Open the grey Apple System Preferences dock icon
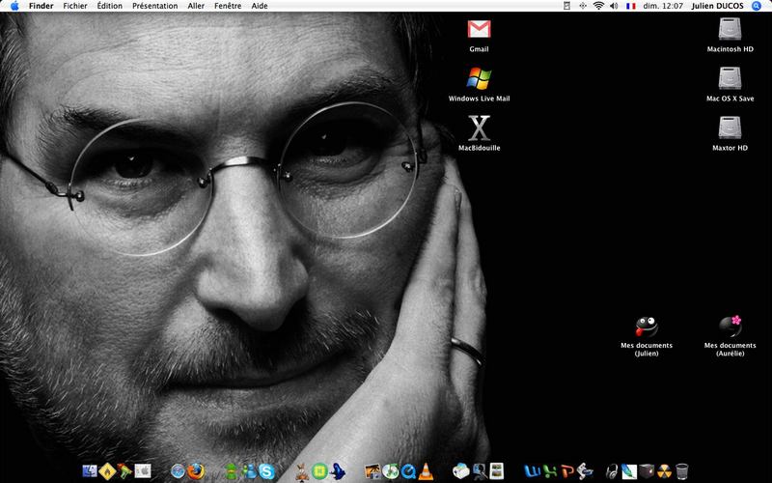 pos(143,471)
